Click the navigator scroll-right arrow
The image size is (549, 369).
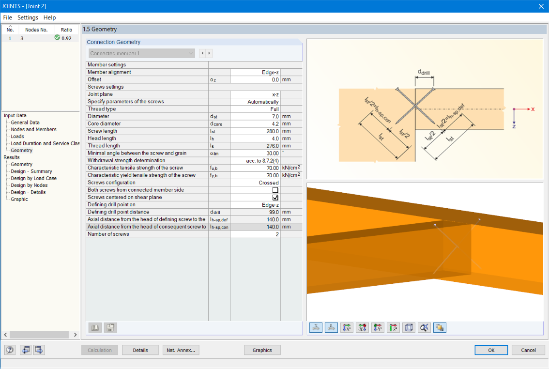pyautogui.click(x=75, y=335)
